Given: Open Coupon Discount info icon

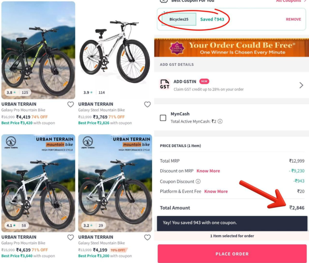Looking at the screenshot, I should (x=198, y=182).
